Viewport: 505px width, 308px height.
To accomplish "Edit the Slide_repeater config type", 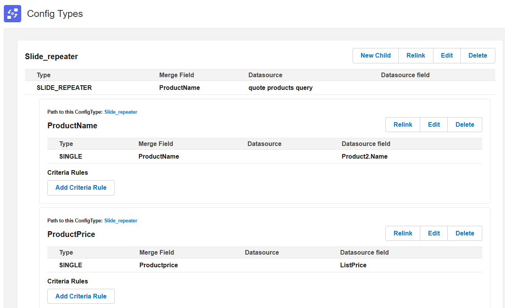I will [446, 56].
